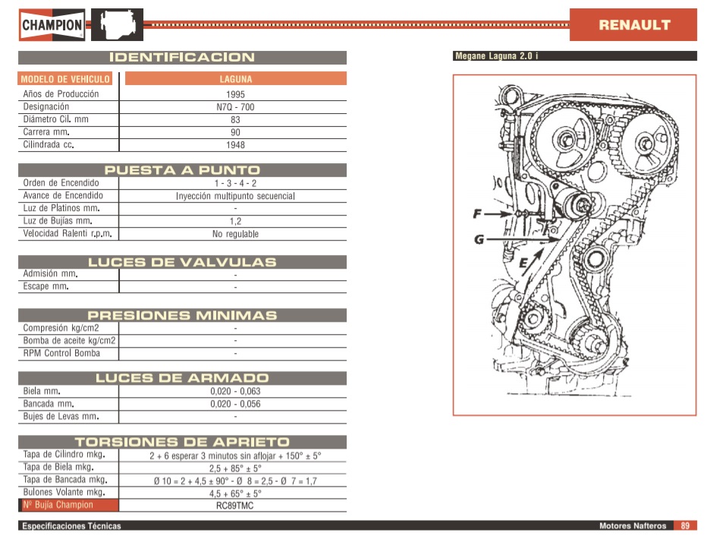Click the Años de Producción label

coord(61,94)
